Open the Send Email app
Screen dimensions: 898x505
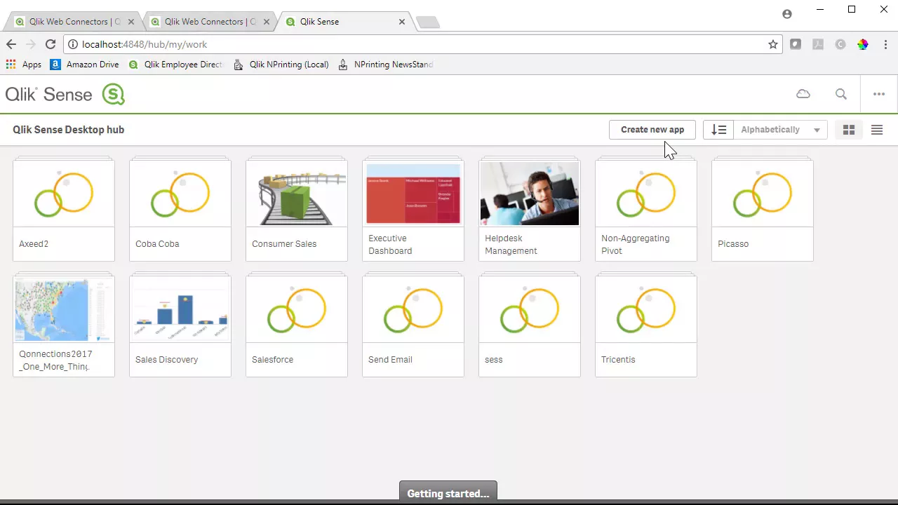pos(413,326)
